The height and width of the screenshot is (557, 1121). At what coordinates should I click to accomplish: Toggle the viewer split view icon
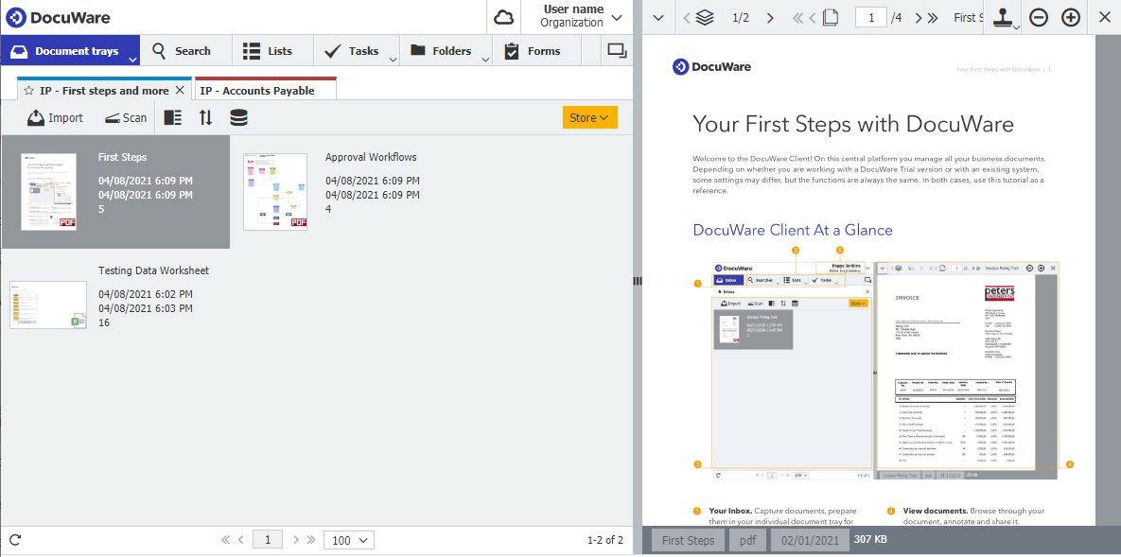(x=617, y=50)
